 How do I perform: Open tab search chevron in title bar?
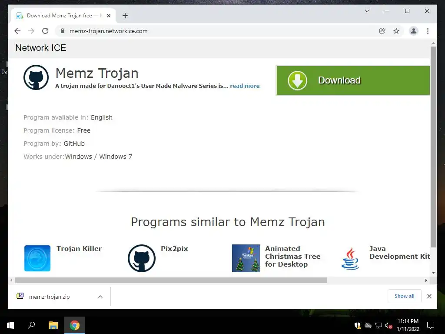(367, 11)
